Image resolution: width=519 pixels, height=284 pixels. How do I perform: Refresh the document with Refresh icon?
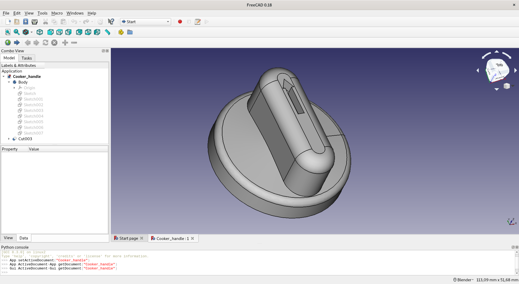point(100,22)
